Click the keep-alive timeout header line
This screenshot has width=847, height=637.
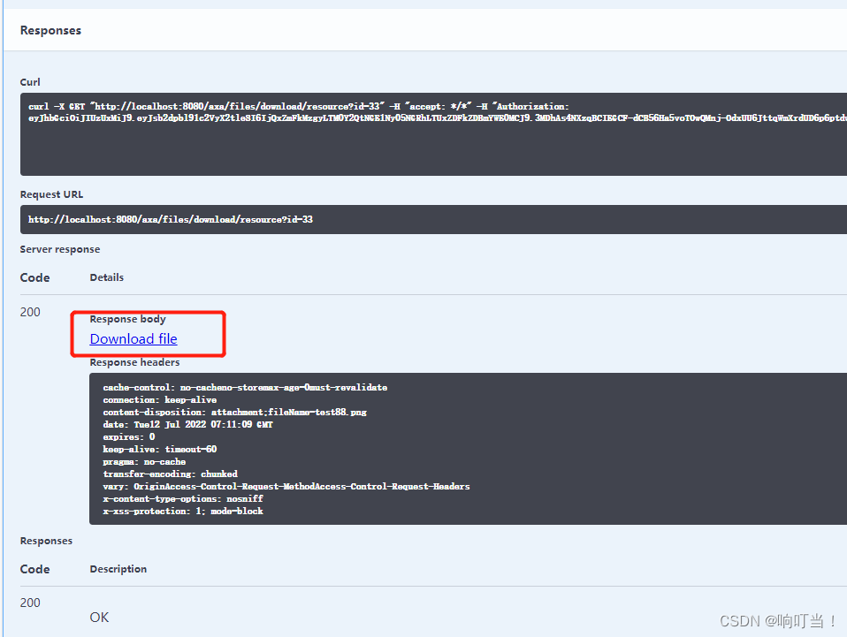click(155, 449)
